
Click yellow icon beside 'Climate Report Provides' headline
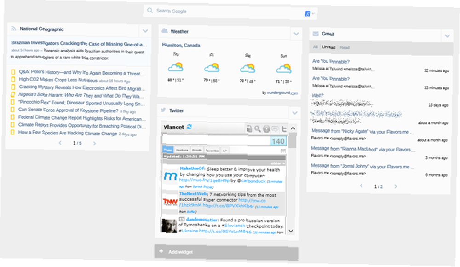(x=12, y=125)
